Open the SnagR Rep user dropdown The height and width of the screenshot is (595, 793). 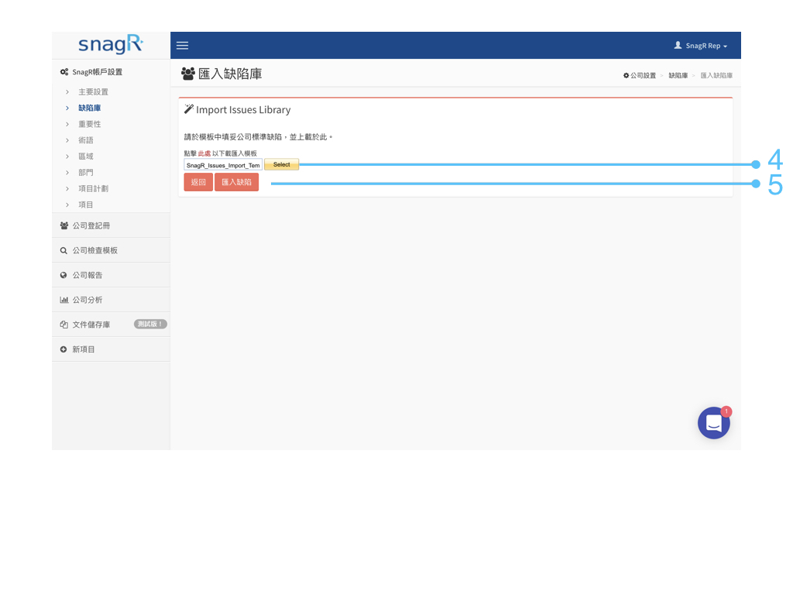pyautogui.click(x=700, y=46)
